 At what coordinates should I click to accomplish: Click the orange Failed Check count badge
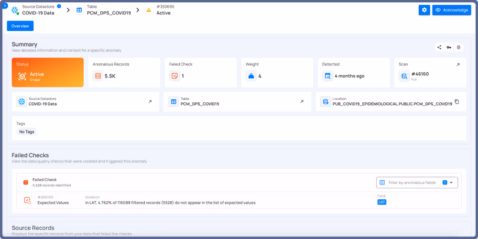(26, 182)
